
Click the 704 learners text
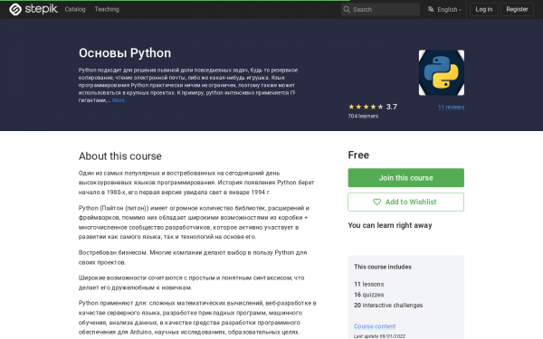click(363, 117)
